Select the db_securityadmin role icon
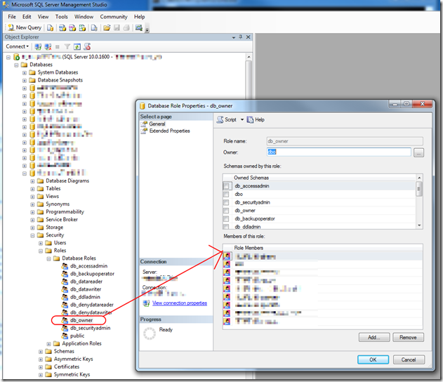 [65, 328]
